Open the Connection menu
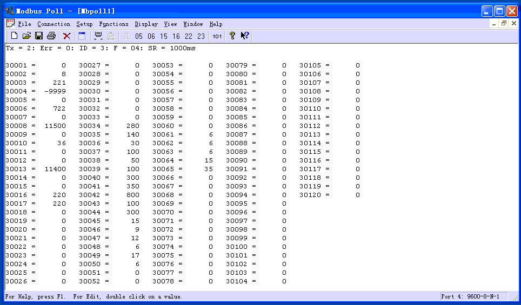The height and width of the screenshot is (305, 521). coord(54,24)
